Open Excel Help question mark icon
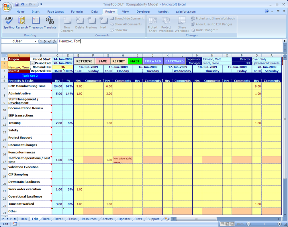 (267, 11)
